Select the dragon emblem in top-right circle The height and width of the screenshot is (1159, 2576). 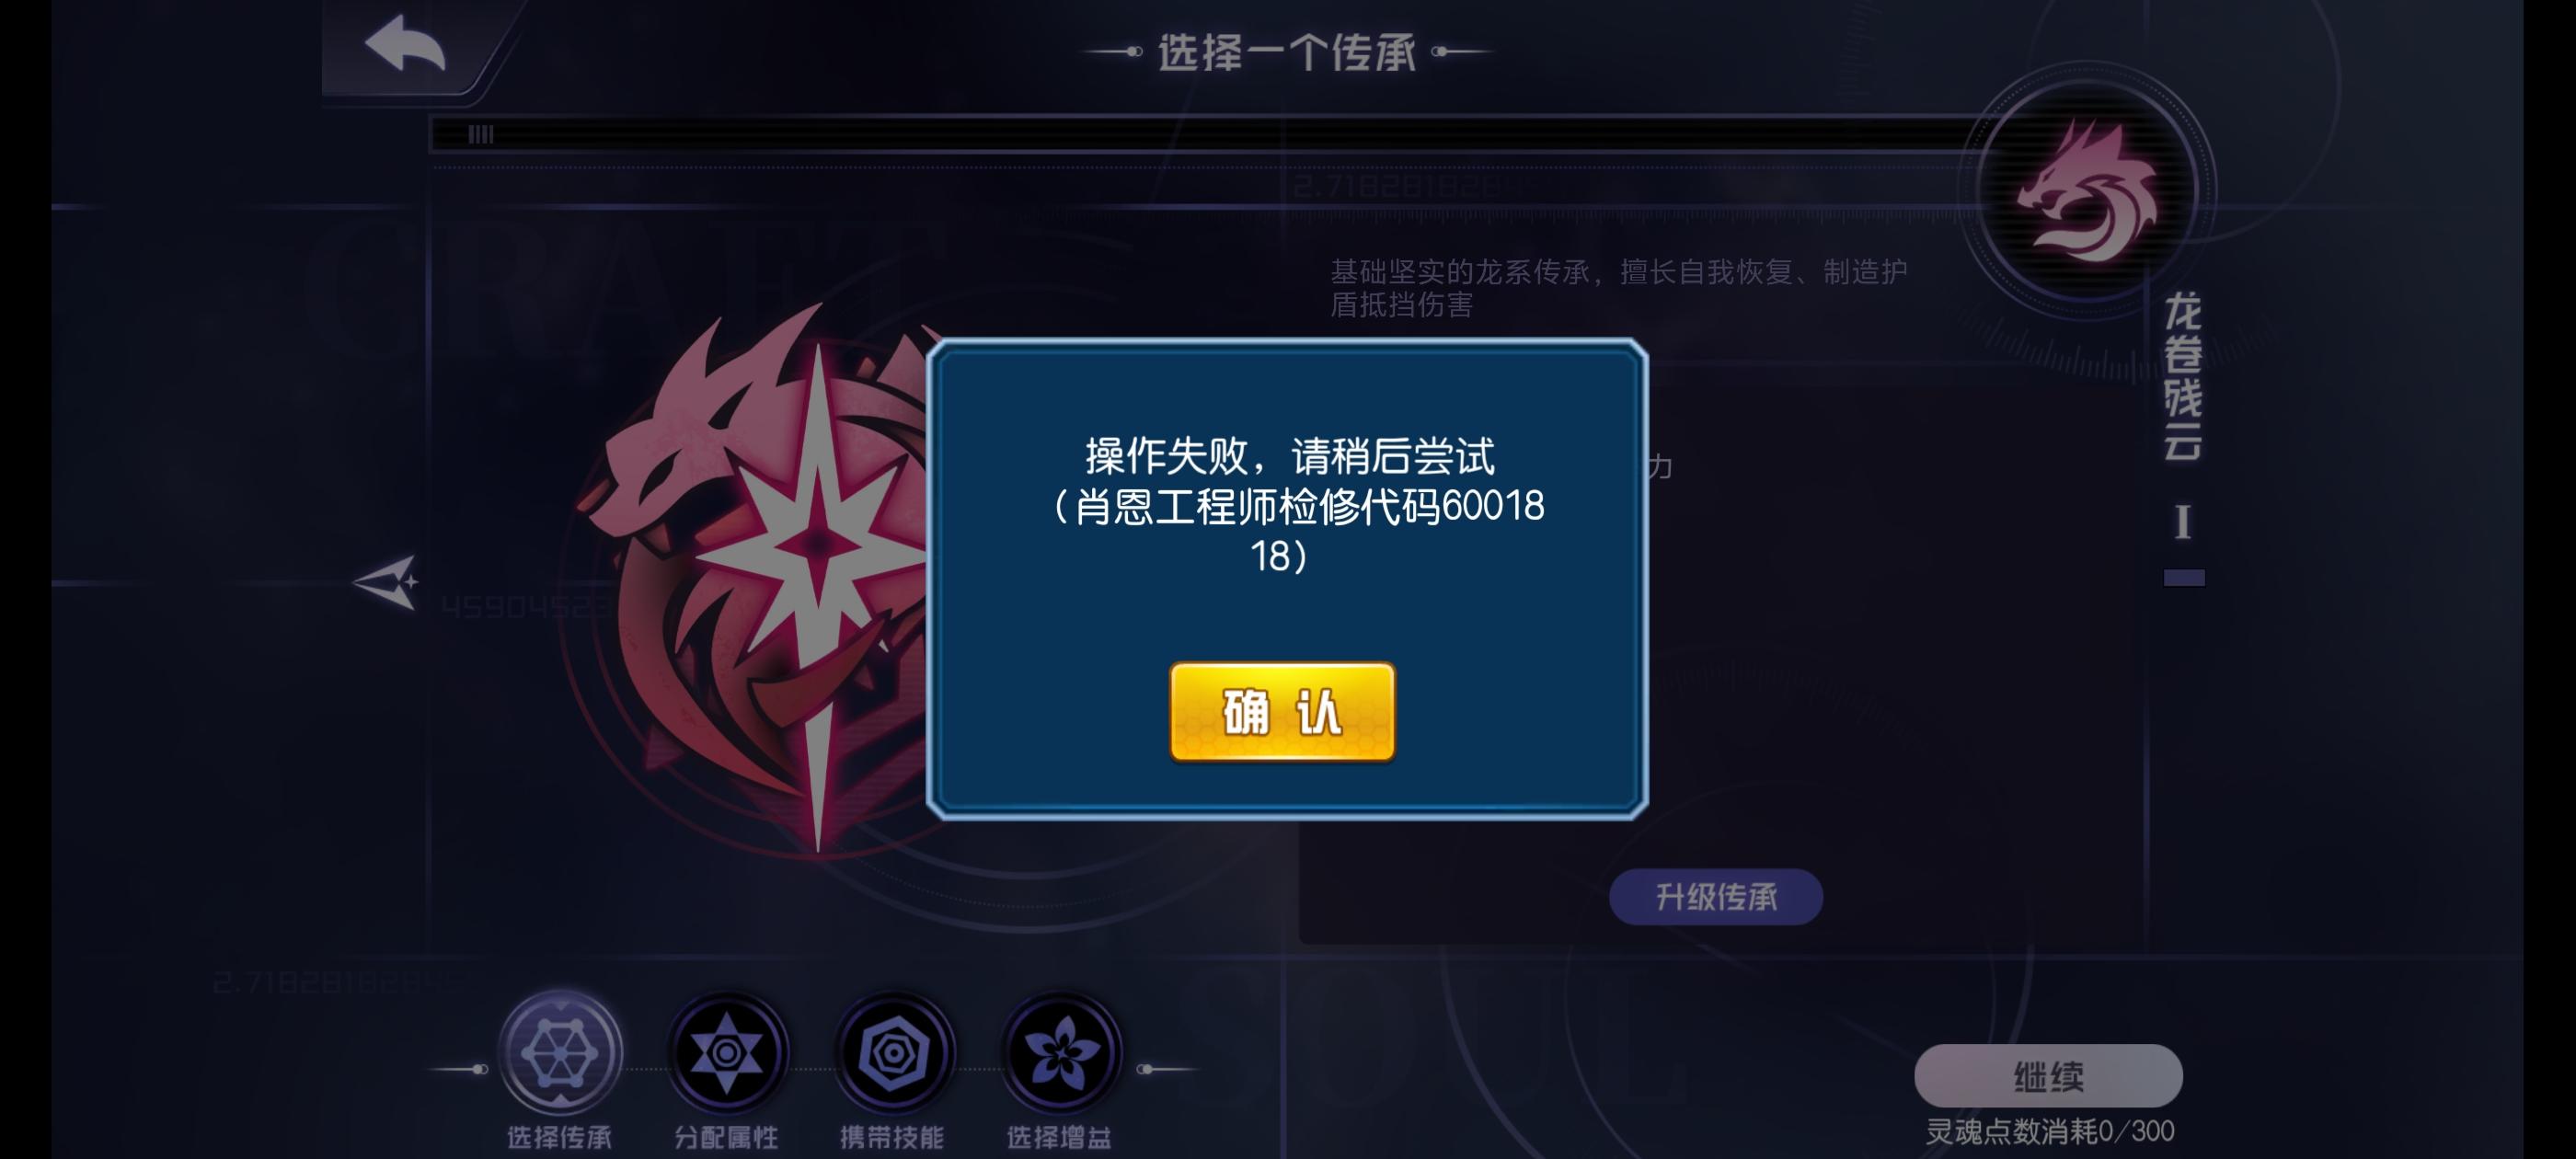[x=2087, y=190]
